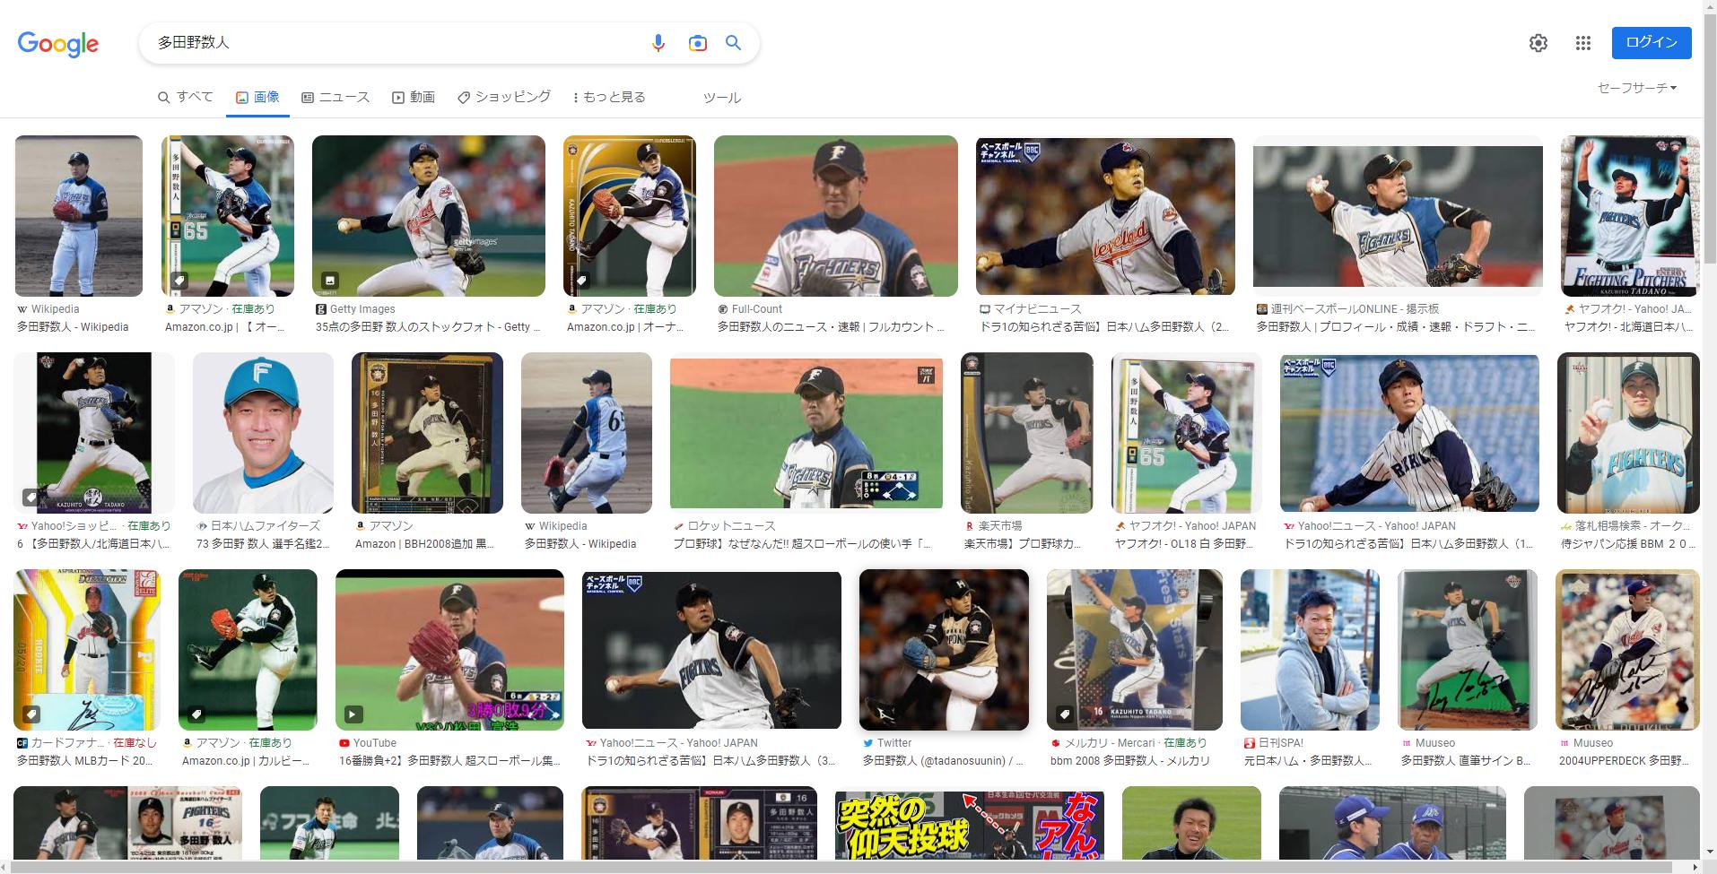Expand the セーフサーチ dropdown
The width and height of the screenshot is (1717, 874).
point(1637,88)
